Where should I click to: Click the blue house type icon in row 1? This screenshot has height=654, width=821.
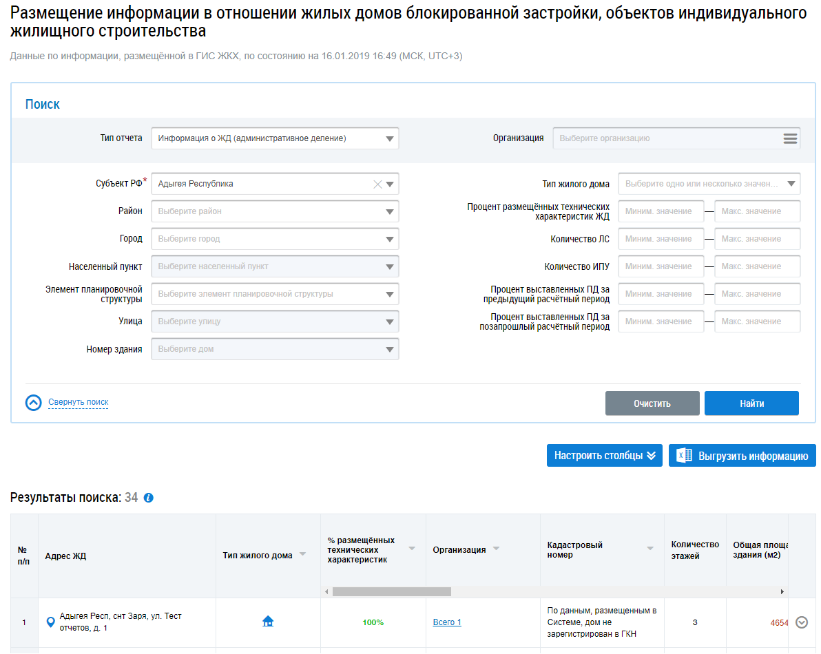click(x=268, y=622)
